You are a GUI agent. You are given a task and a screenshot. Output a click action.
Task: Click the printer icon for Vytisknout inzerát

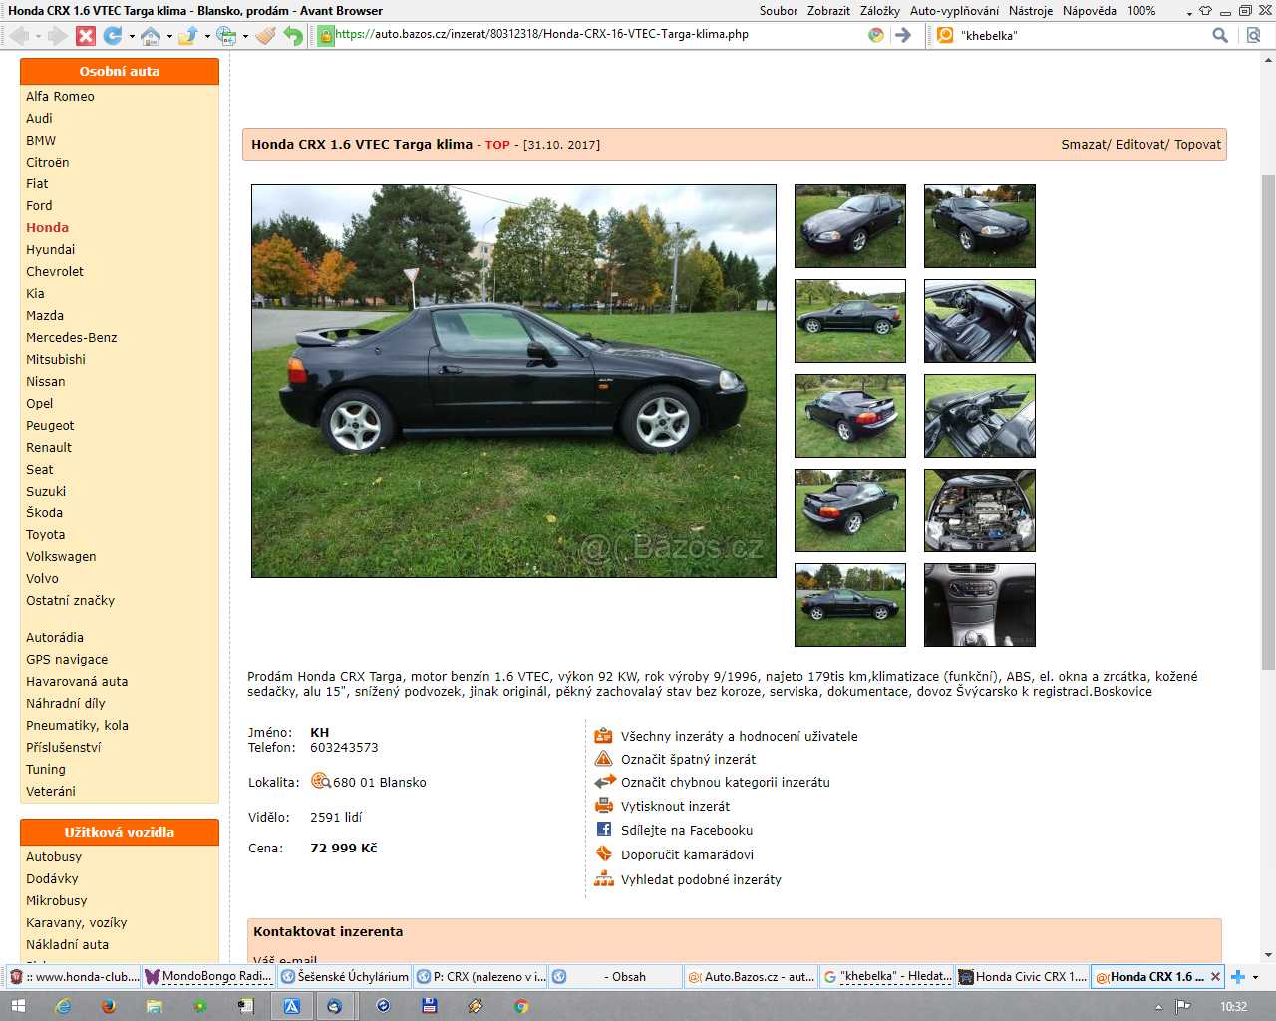click(x=604, y=806)
